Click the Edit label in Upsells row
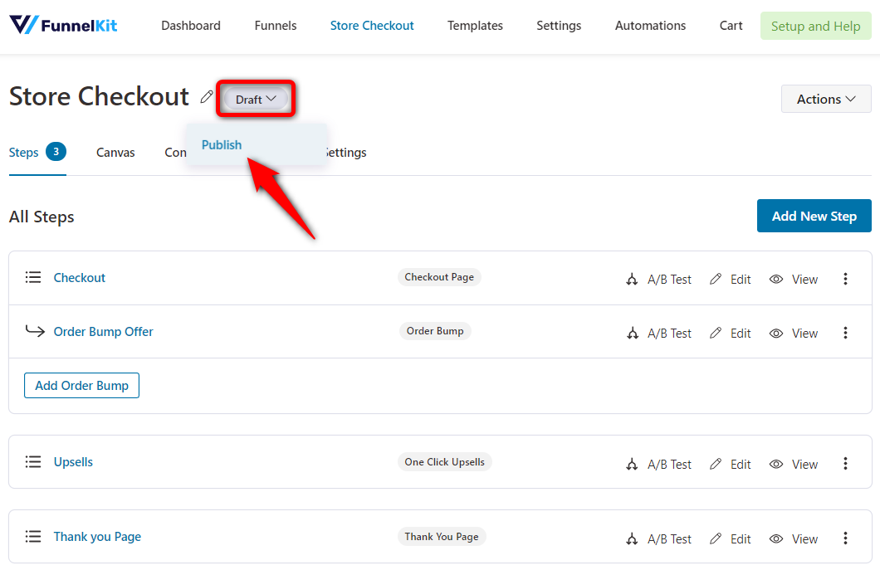This screenshot has width=880, height=570. [x=741, y=465]
